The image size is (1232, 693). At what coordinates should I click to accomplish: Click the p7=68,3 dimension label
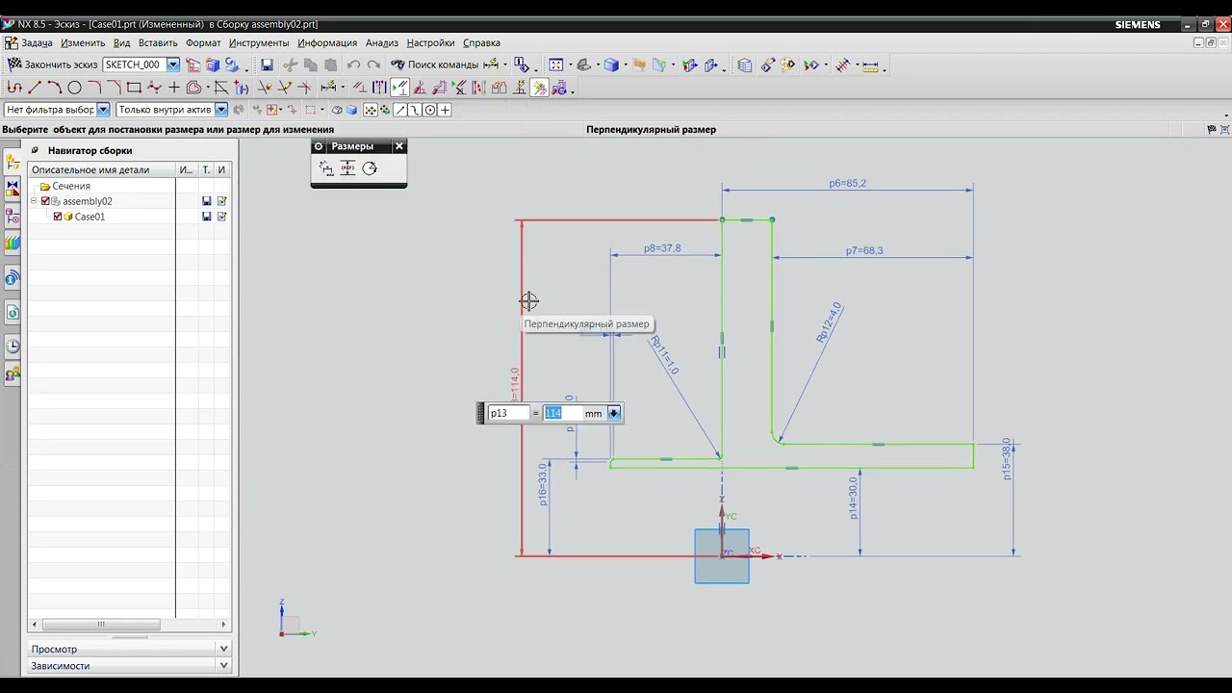(864, 250)
